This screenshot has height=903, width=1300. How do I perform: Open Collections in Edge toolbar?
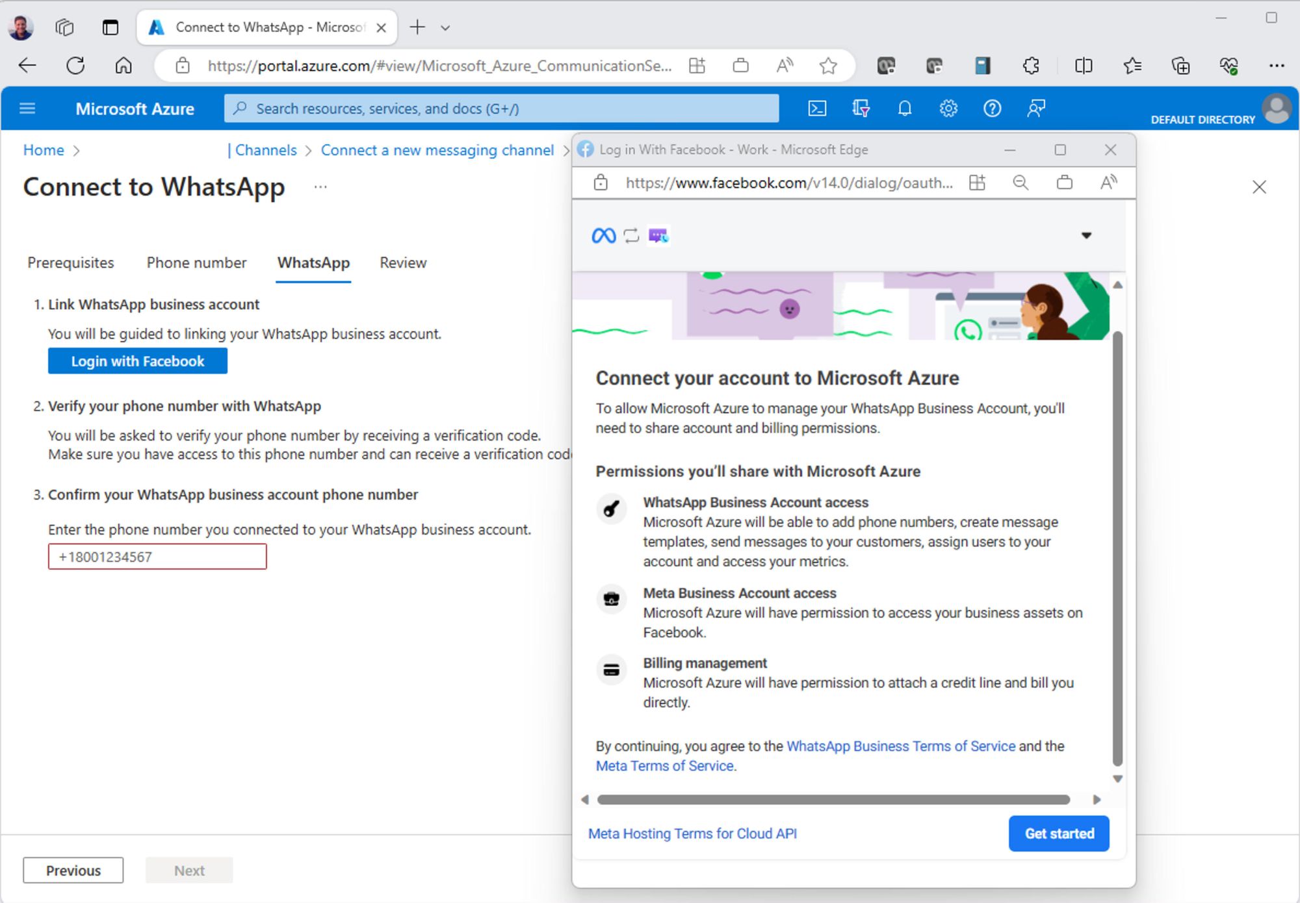click(x=1180, y=66)
